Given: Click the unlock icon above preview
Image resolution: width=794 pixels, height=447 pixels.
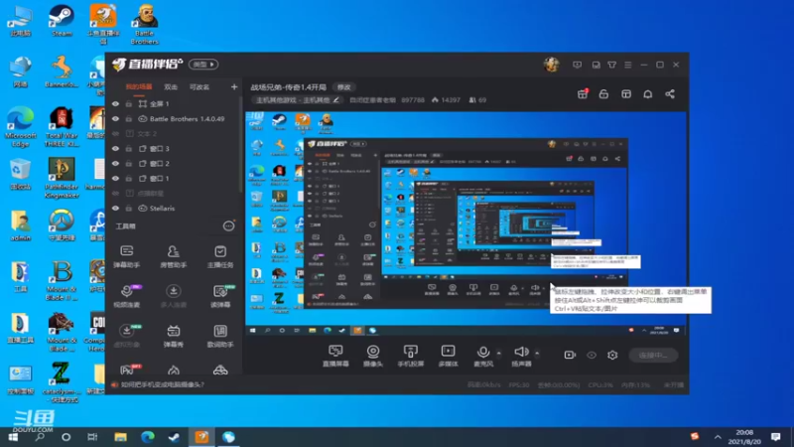Looking at the screenshot, I should coord(603,94).
